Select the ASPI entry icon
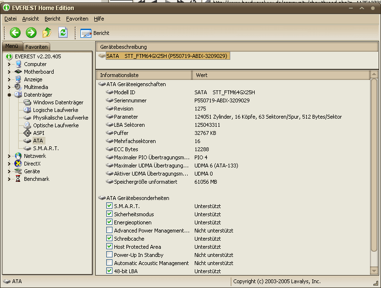The height and width of the screenshot is (288, 381). (27, 133)
